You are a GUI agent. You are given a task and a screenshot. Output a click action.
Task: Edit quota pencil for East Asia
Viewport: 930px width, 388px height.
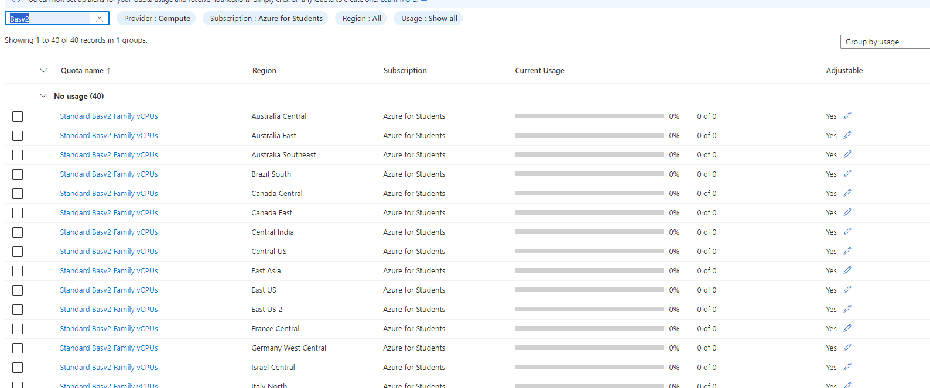847,270
